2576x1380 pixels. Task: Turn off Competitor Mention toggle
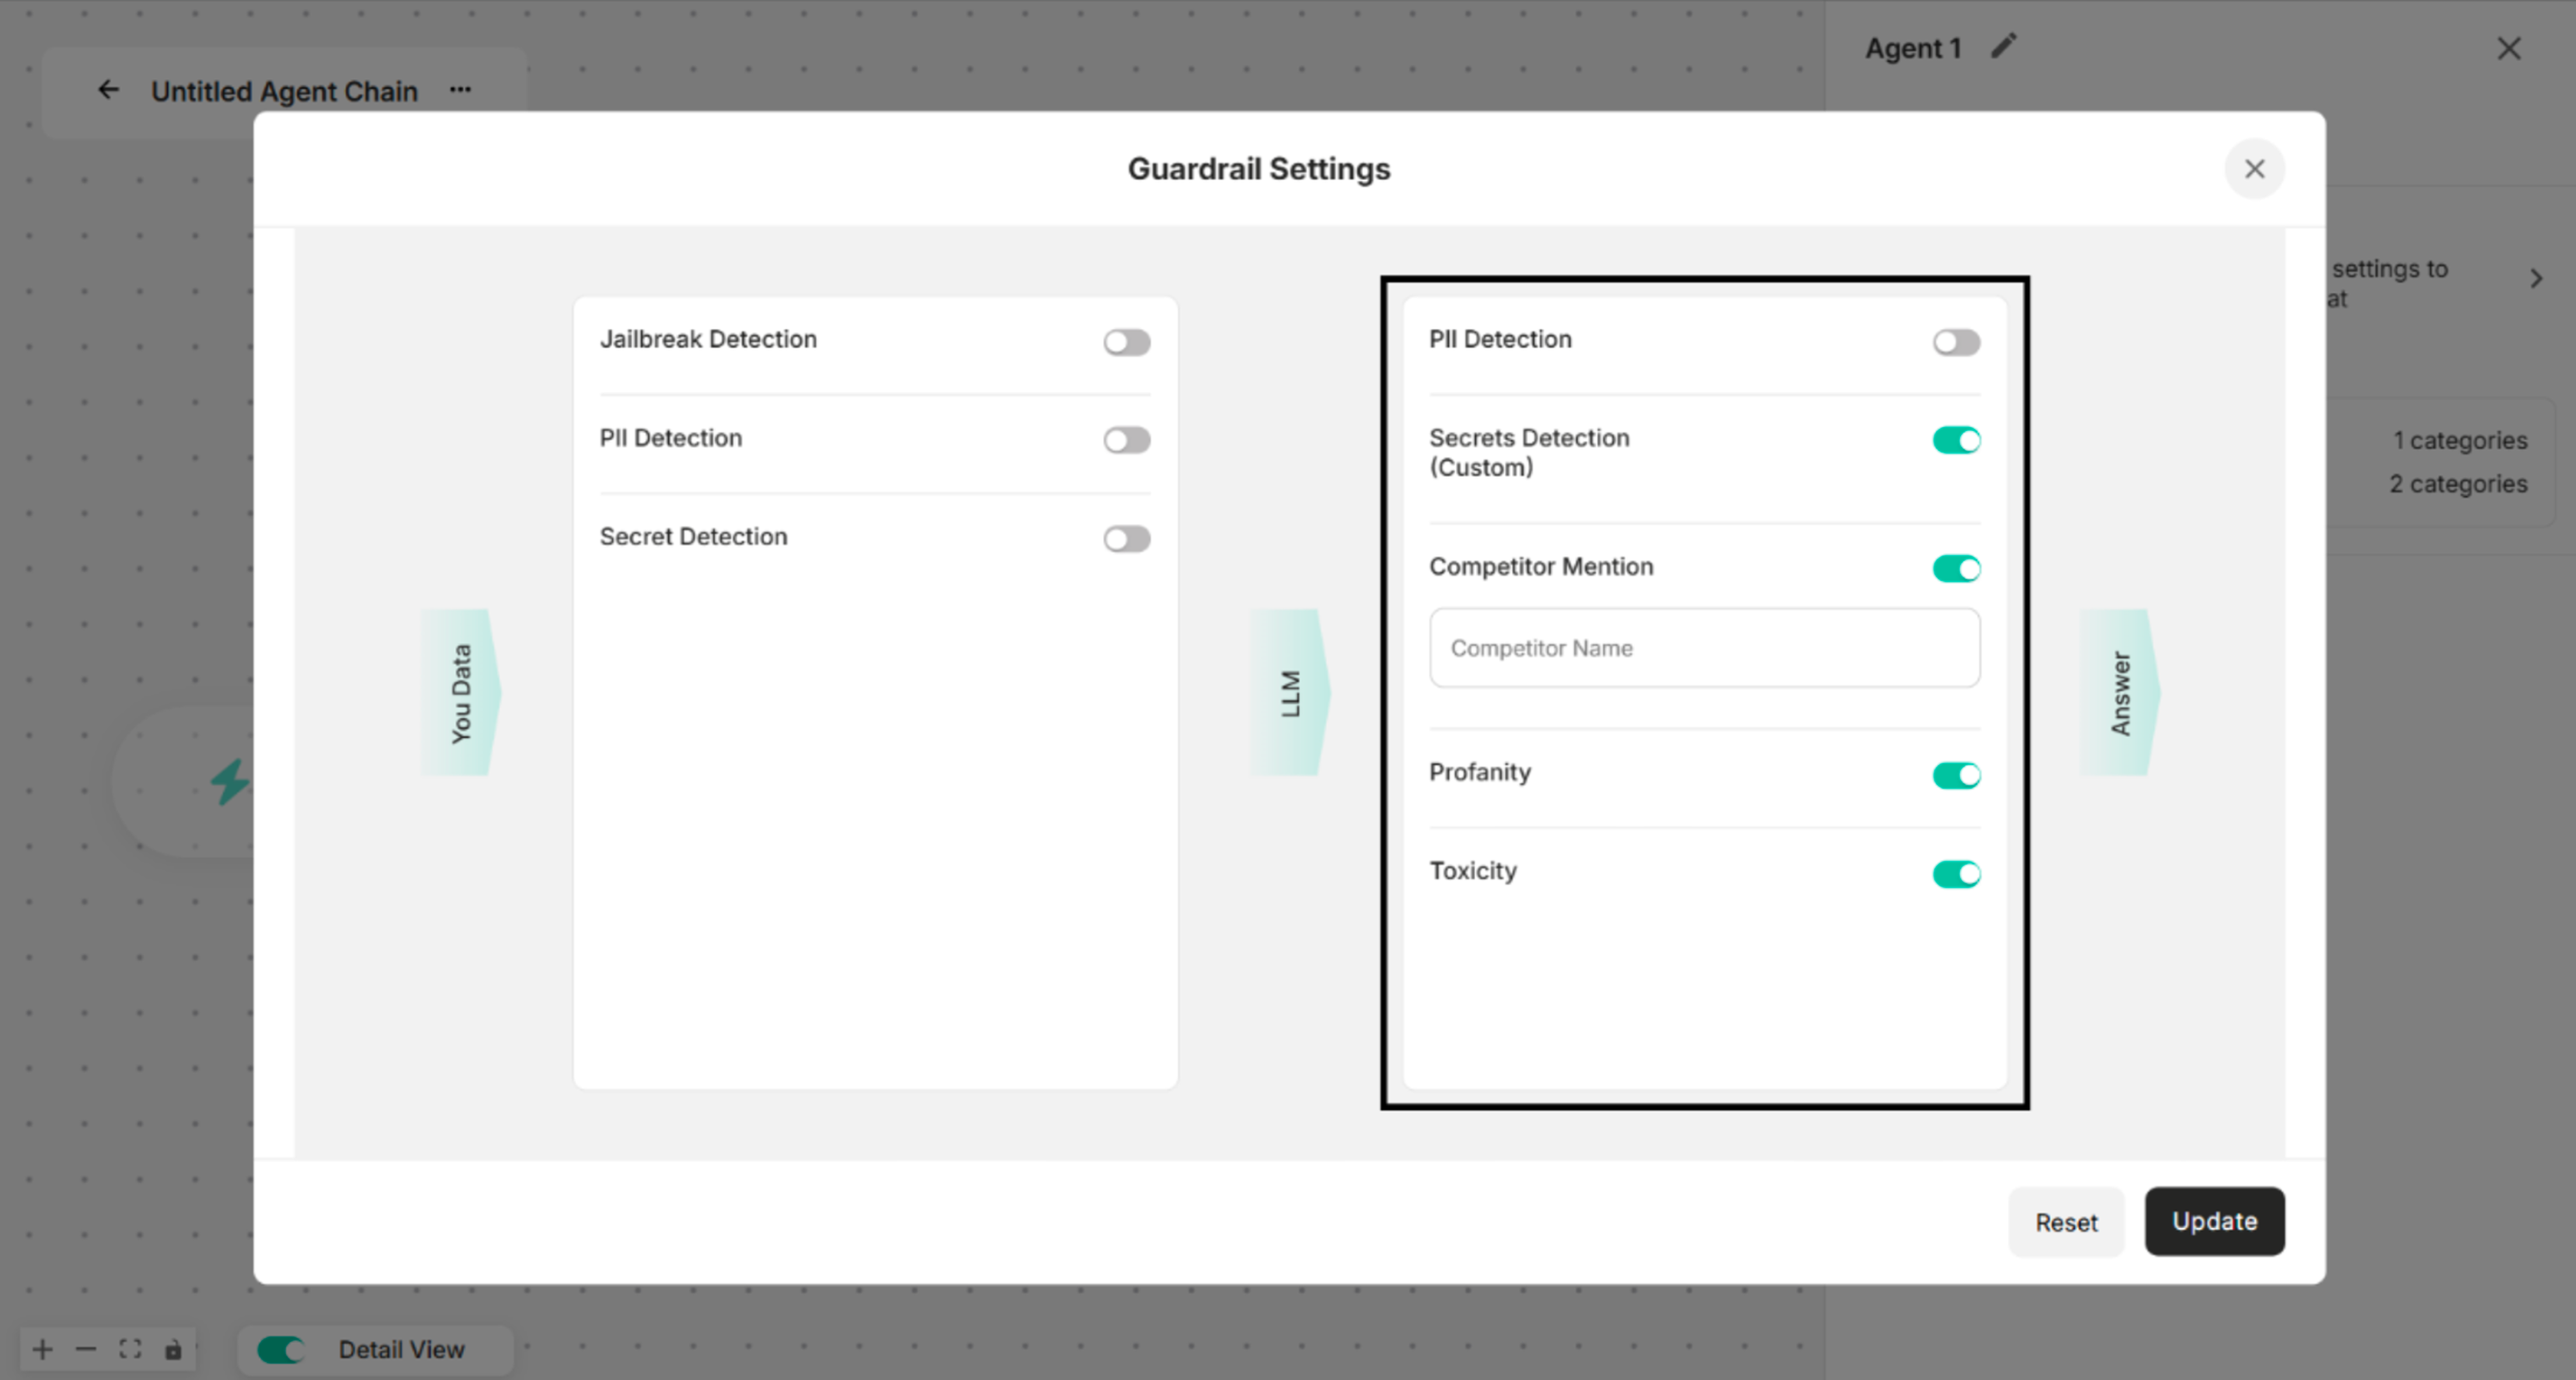click(x=1956, y=569)
